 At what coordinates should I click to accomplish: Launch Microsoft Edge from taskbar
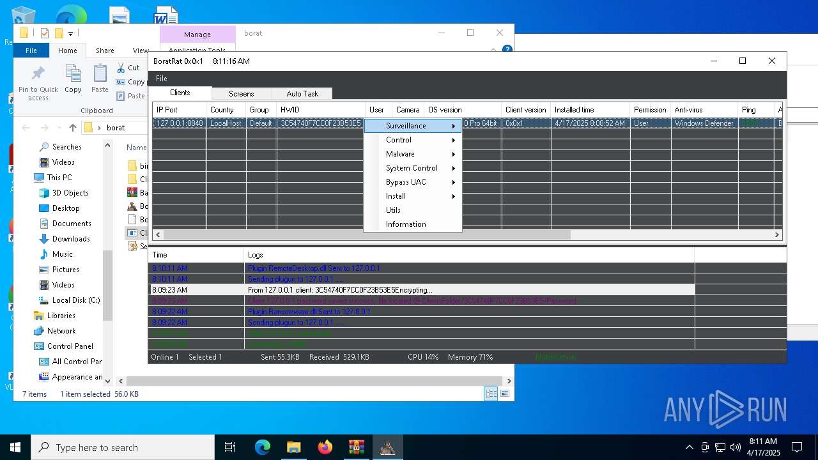tap(263, 447)
